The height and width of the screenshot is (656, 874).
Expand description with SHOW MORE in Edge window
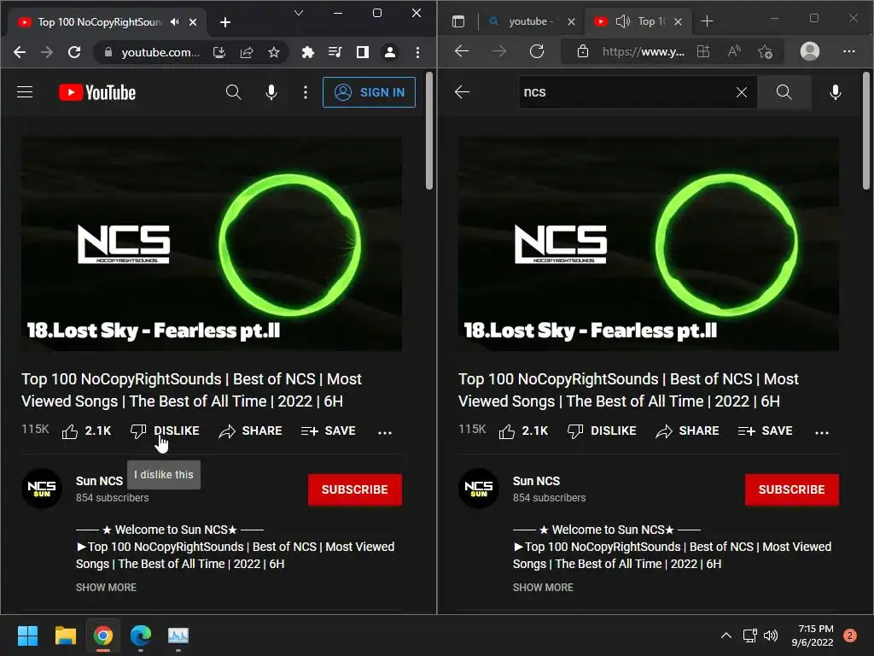click(543, 587)
